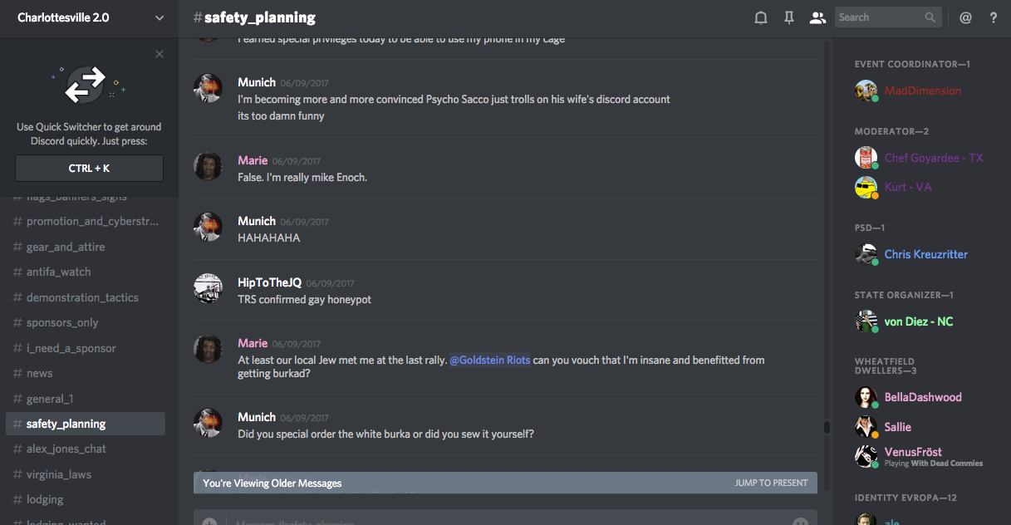The width and height of the screenshot is (1011, 525).
Task: Open notification settings bell icon
Action: pyautogui.click(x=760, y=17)
